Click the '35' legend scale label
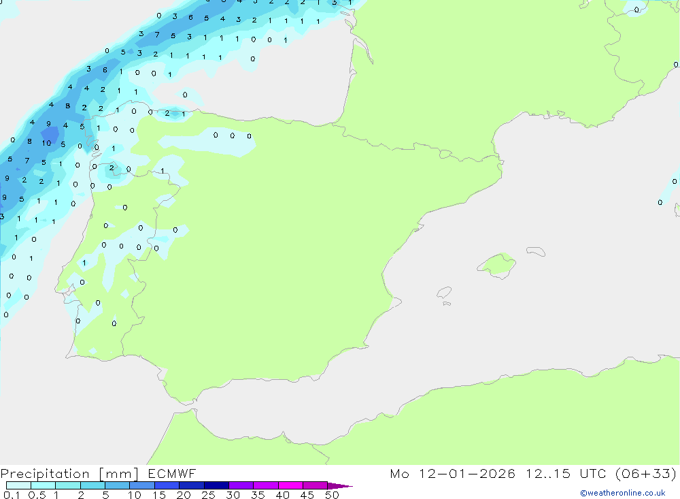 pyautogui.click(x=258, y=495)
